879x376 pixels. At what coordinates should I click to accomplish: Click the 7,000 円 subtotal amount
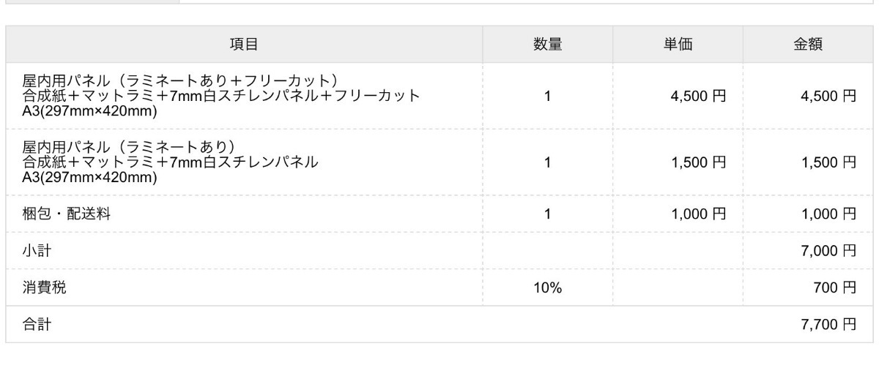point(828,251)
